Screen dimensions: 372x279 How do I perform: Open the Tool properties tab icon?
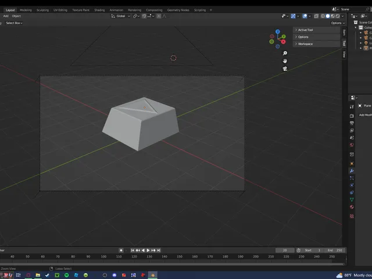tap(352, 107)
